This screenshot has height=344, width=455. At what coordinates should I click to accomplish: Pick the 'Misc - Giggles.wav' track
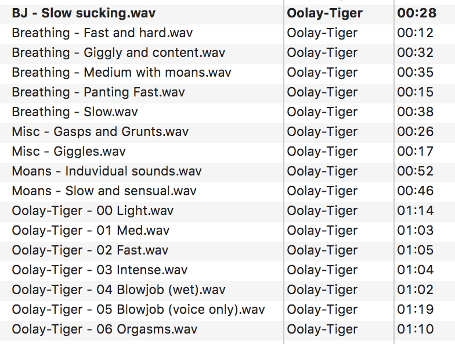click(68, 151)
